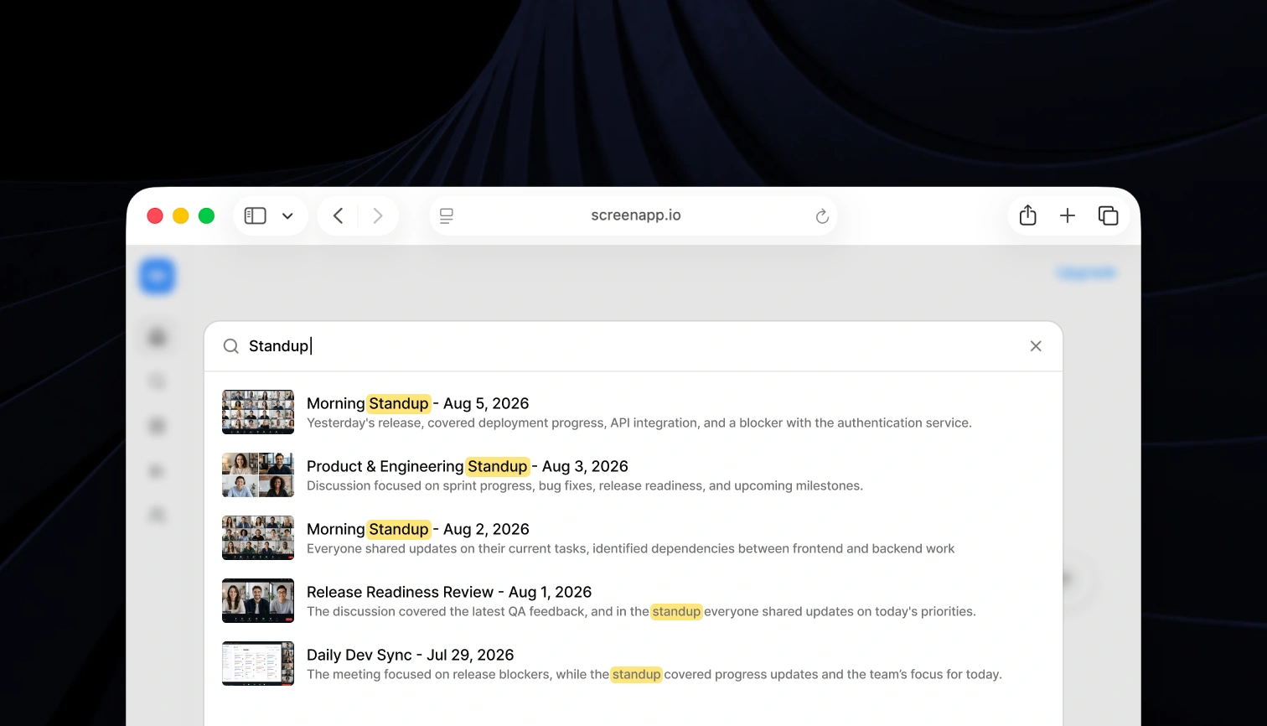Toggle the browser sidebar panel
The height and width of the screenshot is (726, 1267).
tap(255, 216)
